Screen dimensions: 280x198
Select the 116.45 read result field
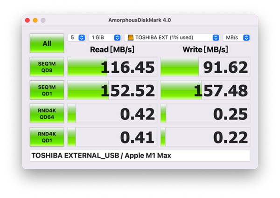coord(112,67)
